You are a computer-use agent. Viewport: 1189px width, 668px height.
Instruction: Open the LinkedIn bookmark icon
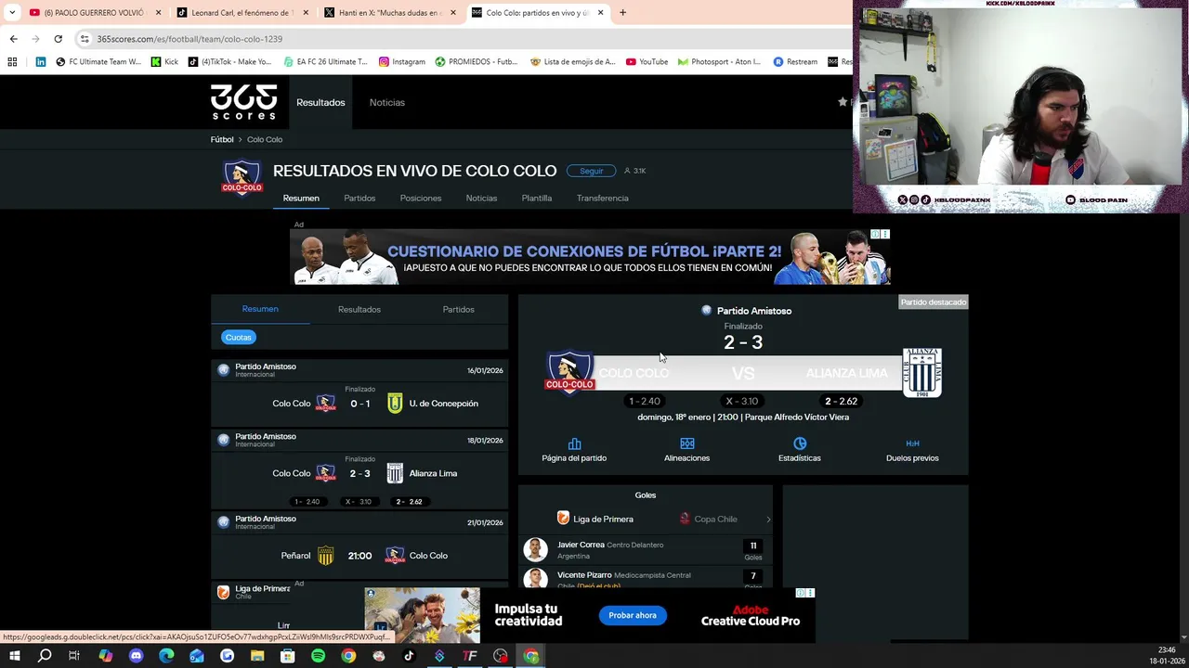click(40, 62)
